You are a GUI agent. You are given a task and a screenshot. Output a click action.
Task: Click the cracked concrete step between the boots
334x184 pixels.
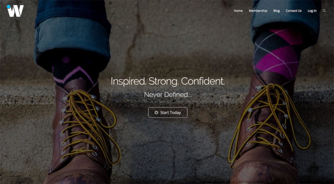(x=170, y=146)
